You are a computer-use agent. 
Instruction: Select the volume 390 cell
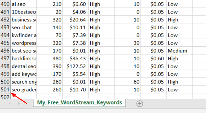pos(50,66)
